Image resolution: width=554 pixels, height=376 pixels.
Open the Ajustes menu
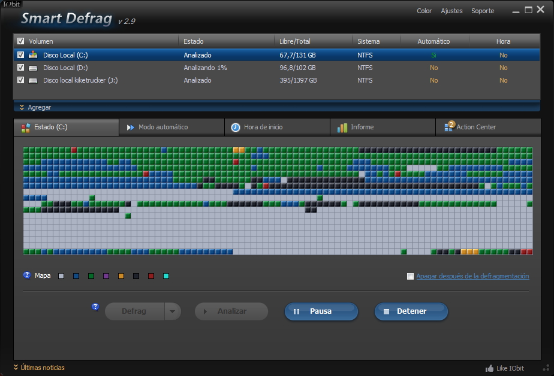tap(451, 11)
